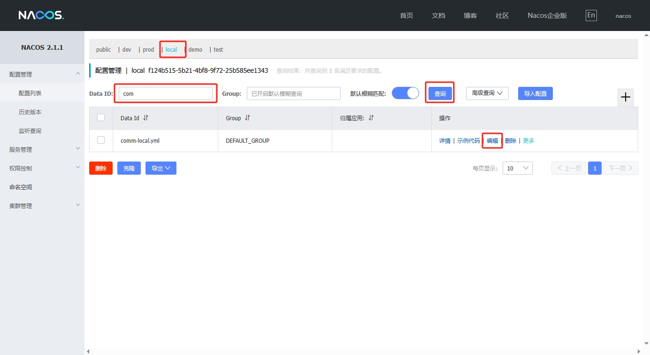Switch to the dev namespace tab

click(127, 49)
